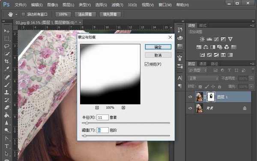Click the 半径(R) radius input field
This screenshot has width=257, height=161.
coord(103,118)
